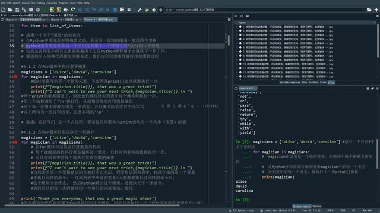Browse for a working directory

click(x=369, y=9)
